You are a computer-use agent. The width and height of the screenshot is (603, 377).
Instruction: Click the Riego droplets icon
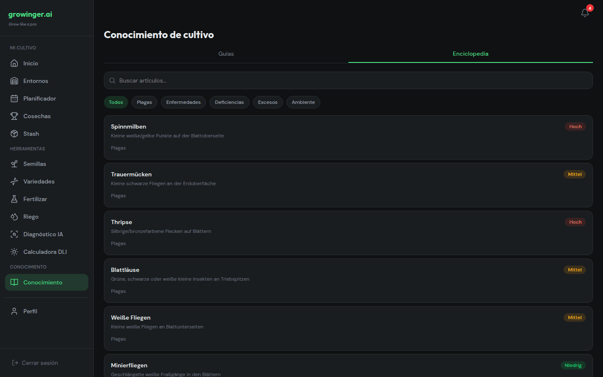tap(14, 217)
